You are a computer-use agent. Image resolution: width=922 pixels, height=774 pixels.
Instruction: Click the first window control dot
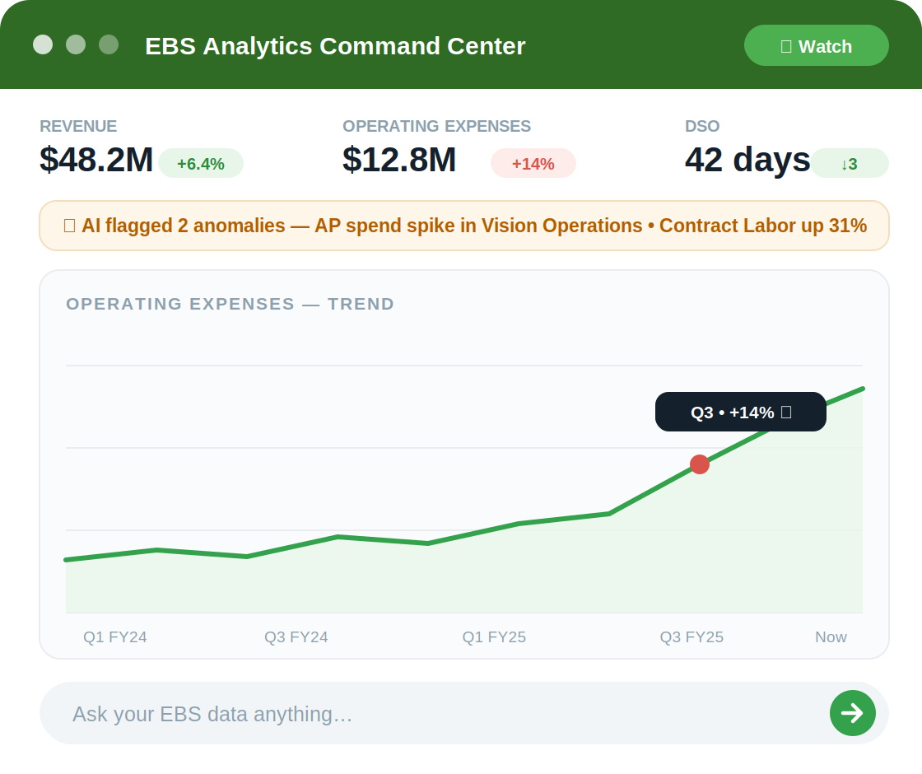(43, 44)
